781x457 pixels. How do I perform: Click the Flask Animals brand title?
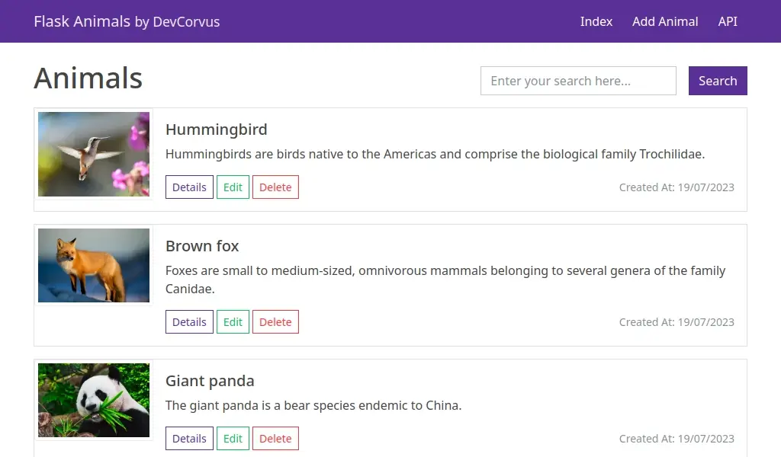pos(127,21)
